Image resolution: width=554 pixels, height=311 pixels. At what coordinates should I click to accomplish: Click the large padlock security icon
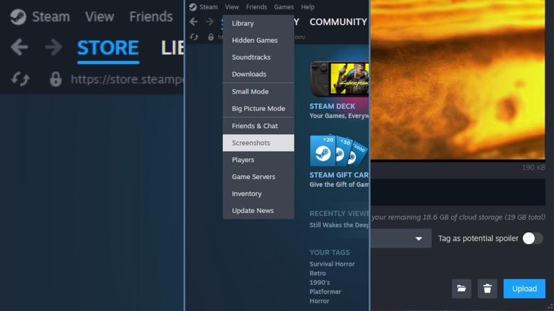(55, 79)
